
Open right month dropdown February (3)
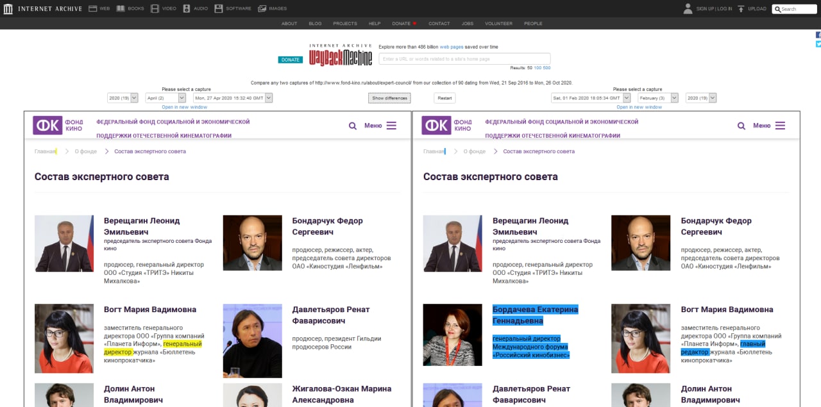tap(658, 98)
